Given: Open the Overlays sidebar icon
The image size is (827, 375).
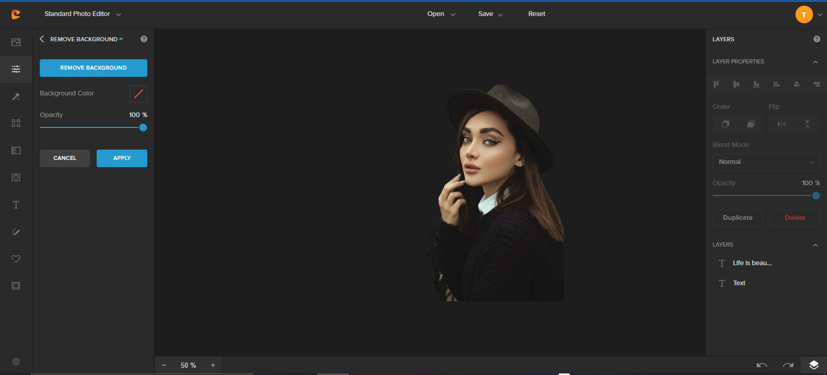Looking at the screenshot, I should [x=16, y=151].
